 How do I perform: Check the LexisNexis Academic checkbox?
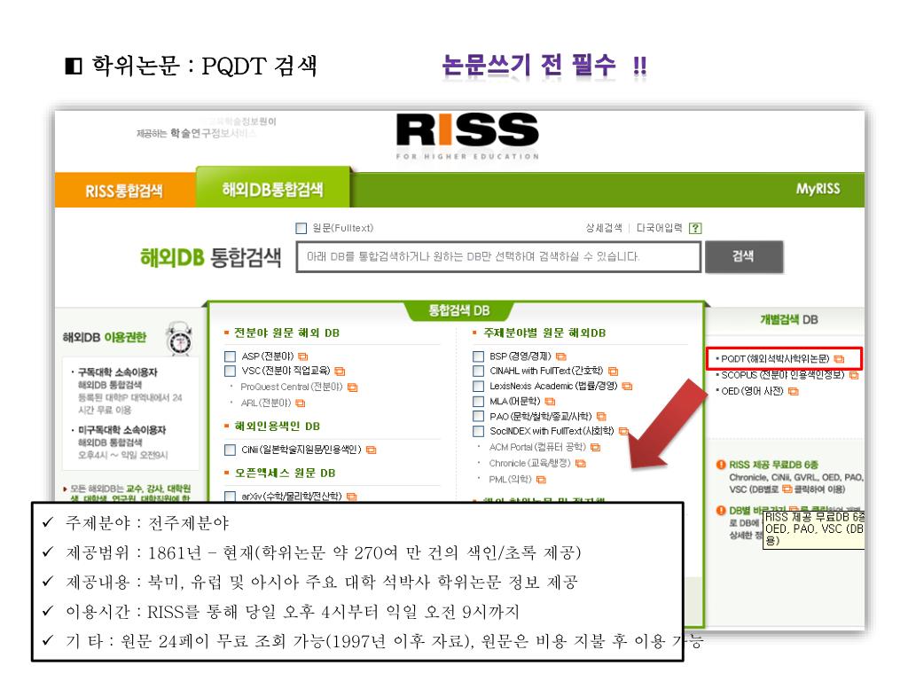tap(478, 386)
